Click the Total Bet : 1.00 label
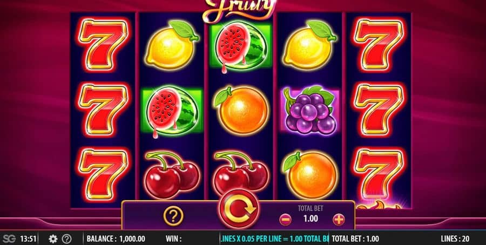This screenshot has height=245, width=486. click(355, 239)
